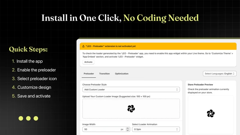Click 'Customize design' quick step

pyautogui.click(x=34, y=87)
